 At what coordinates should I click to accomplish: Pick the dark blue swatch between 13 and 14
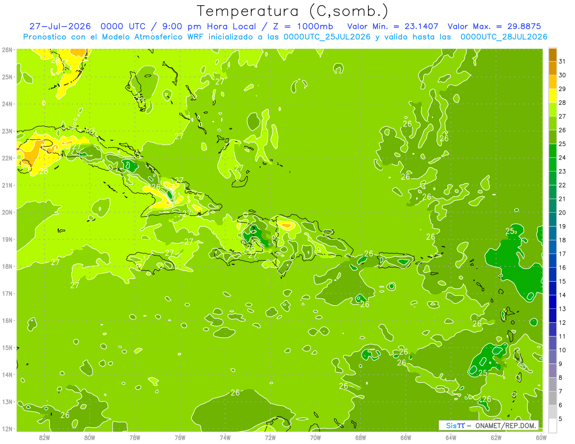(552, 302)
